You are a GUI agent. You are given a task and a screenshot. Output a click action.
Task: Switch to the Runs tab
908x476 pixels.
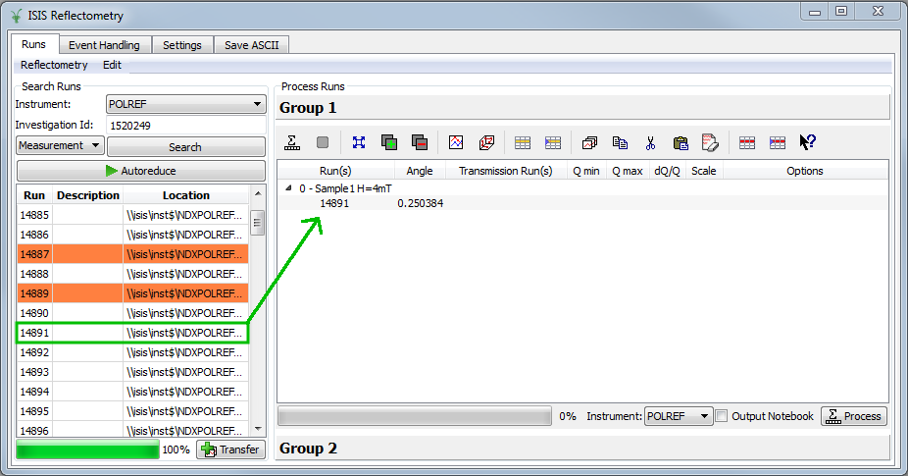[x=33, y=44]
